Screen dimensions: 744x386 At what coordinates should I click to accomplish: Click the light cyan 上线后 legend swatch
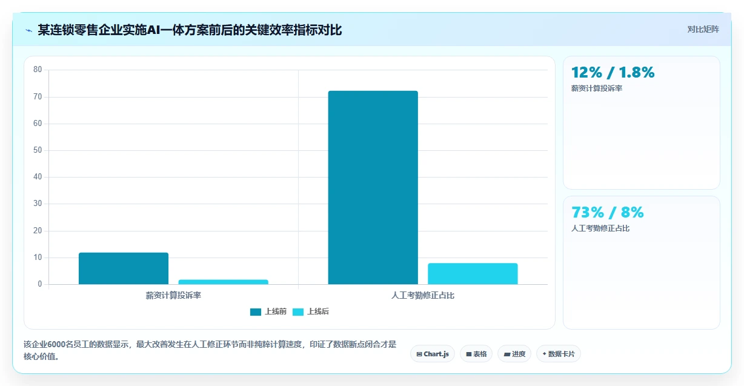click(x=298, y=312)
